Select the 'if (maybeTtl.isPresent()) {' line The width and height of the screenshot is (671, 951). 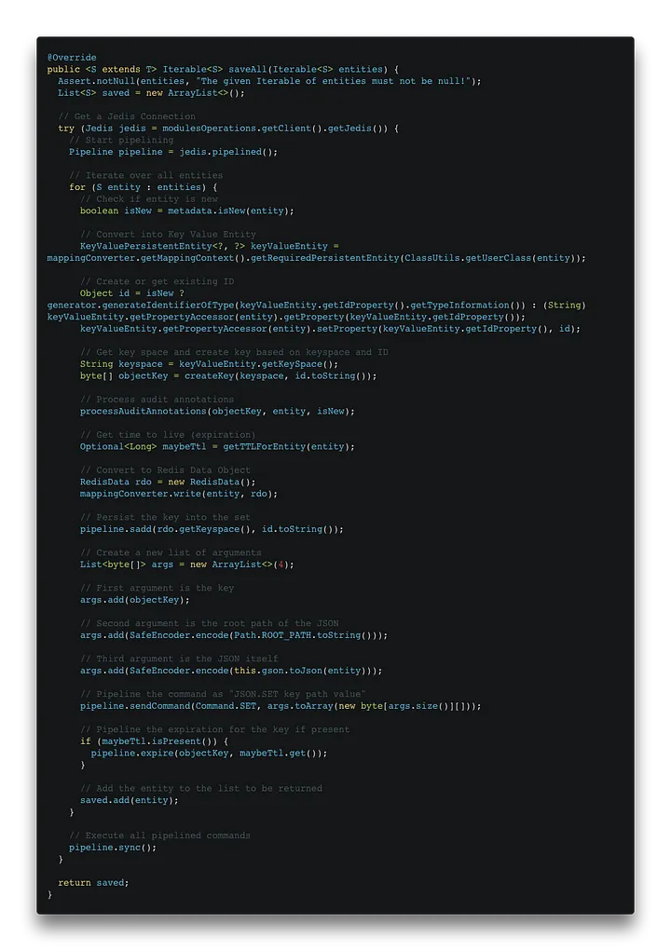point(154,741)
